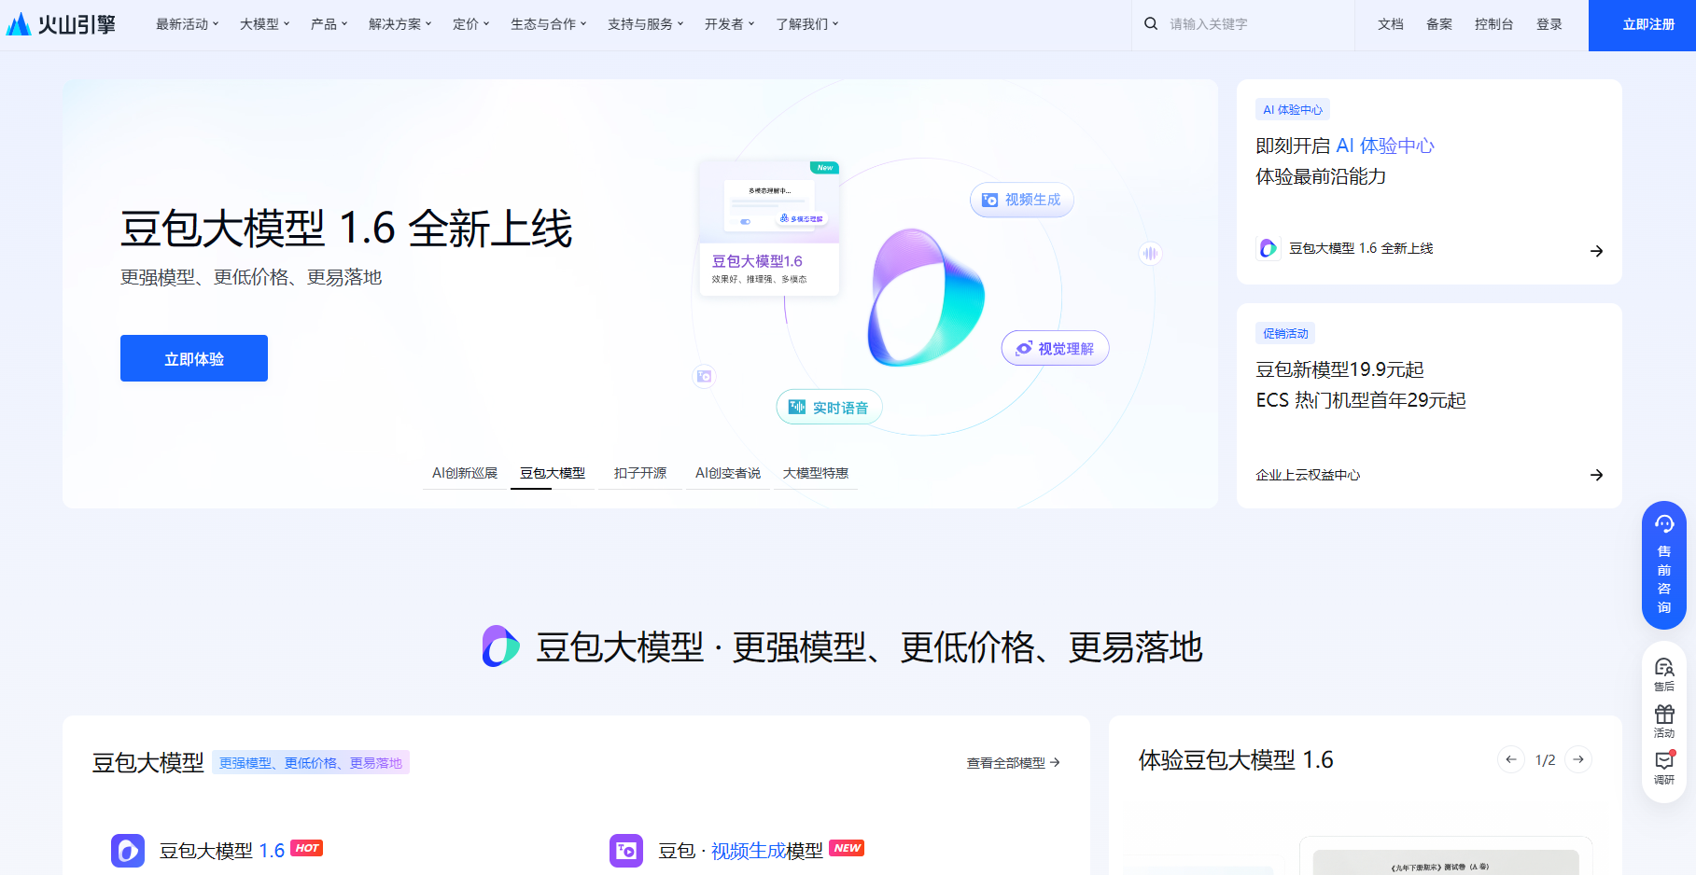Switch to AI创变者说 banner tab
This screenshot has width=1696, height=875.
728,473
